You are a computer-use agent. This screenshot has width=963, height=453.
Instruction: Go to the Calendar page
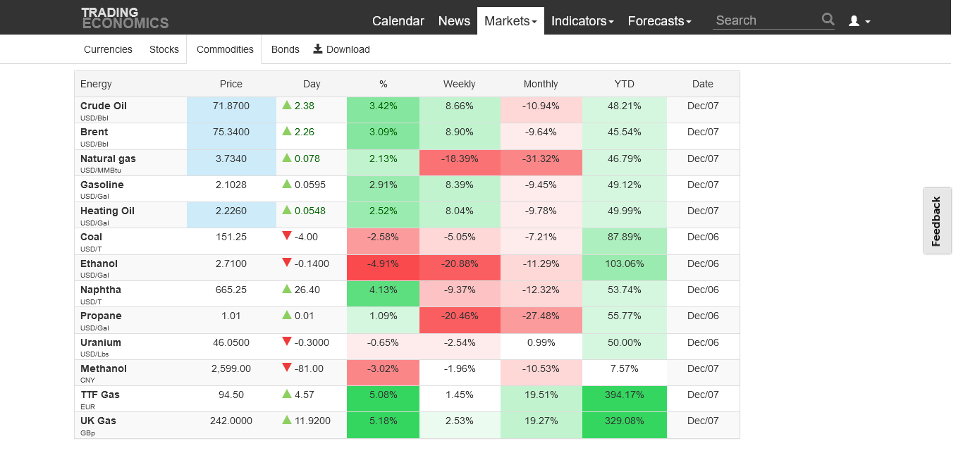click(398, 21)
